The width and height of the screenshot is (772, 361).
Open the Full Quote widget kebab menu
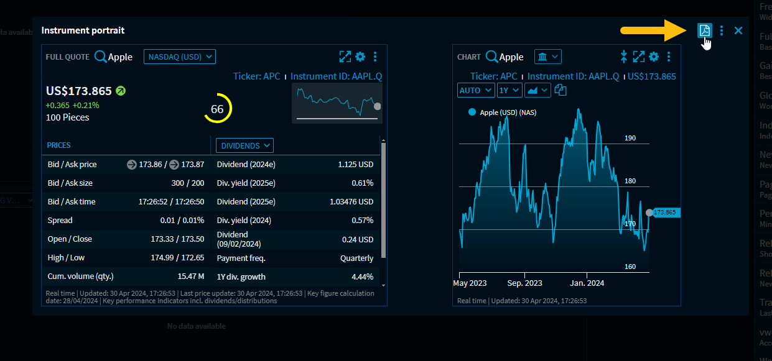click(375, 57)
